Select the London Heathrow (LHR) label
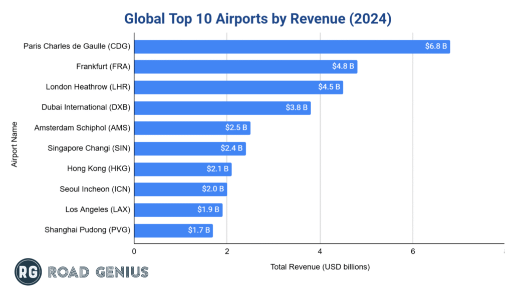This screenshot has height=291, width=513. pyautogui.click(x=88, y=87)
